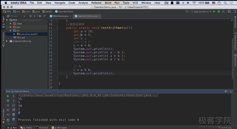Toggle soft-wrap in the Run console
The width and height of the screenshot is (237, 129).
point(14,105)
